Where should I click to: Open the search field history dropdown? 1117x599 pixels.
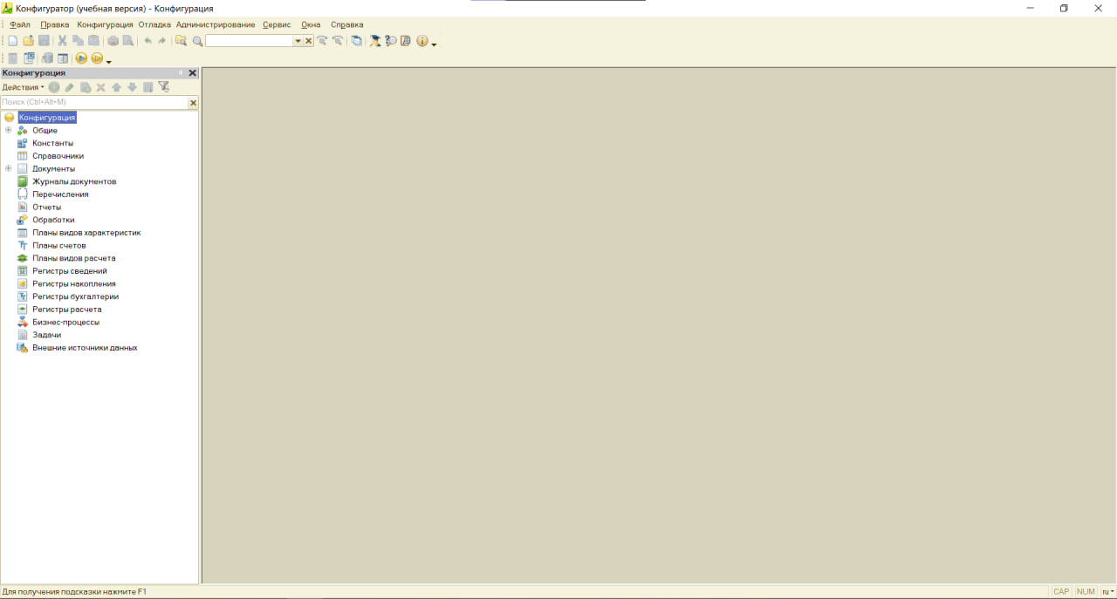click(298, 41)
